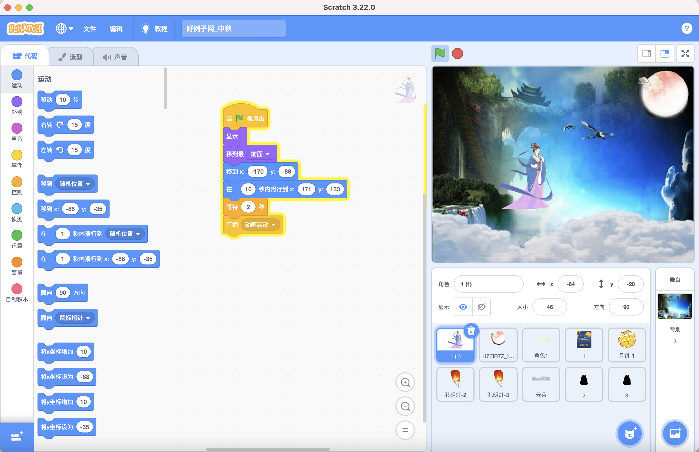The height and width of the screenshot is (452, 699).
Task: Open 随机位置 dropdown in 移到 block
Action: pyautogui.click(x=75, y=184)
